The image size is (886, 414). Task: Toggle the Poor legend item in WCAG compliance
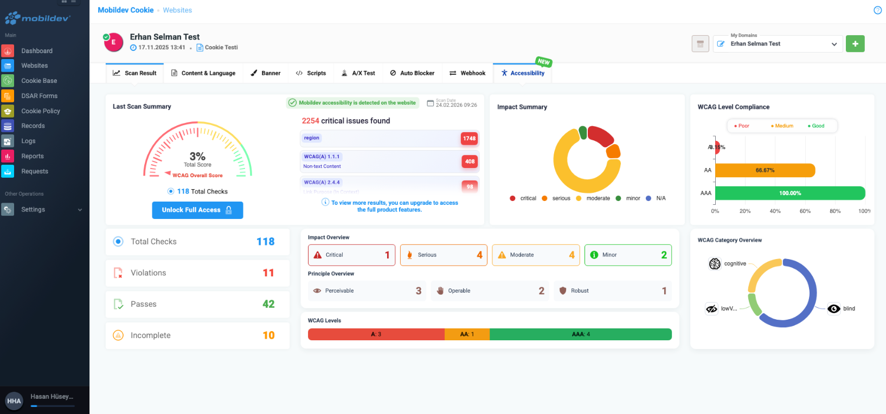click(741, 126)
